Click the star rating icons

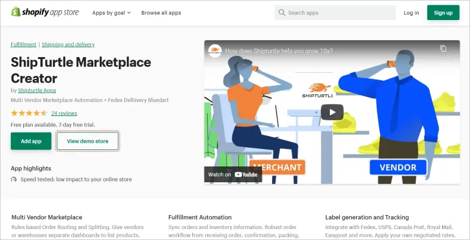pos(29,113)
